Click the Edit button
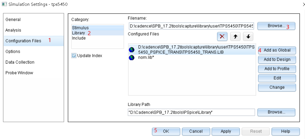The width and height of the screenshot is (305, 139). coord(277,78)
